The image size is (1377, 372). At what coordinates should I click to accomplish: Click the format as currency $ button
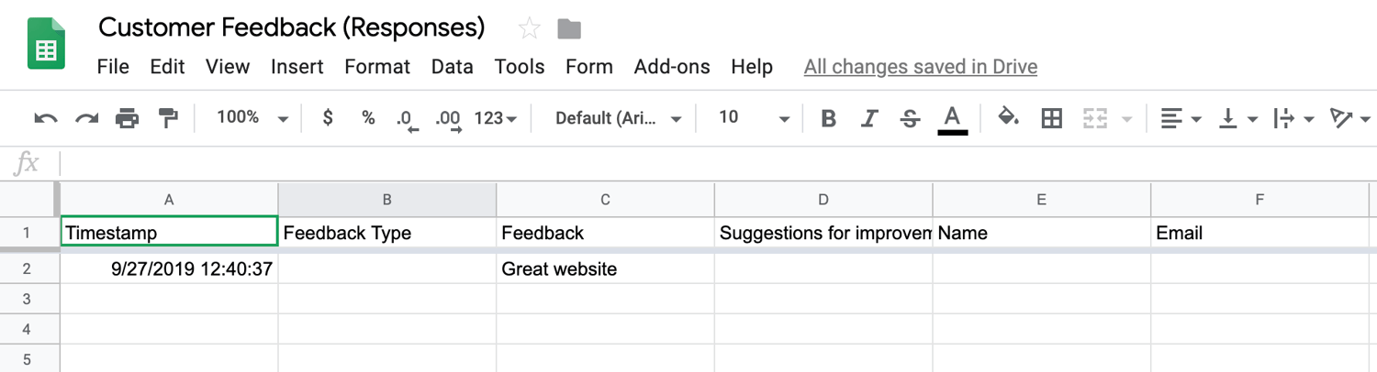pos(328,118)
